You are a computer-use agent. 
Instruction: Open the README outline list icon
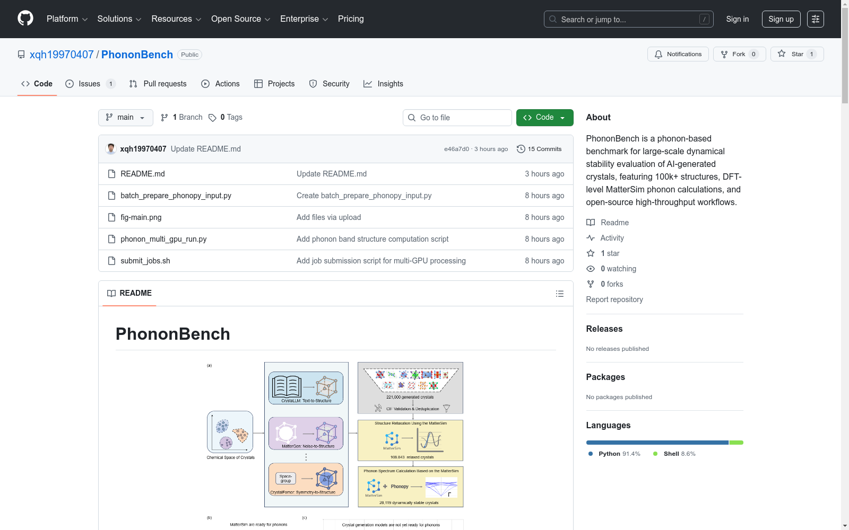[560, 294]
